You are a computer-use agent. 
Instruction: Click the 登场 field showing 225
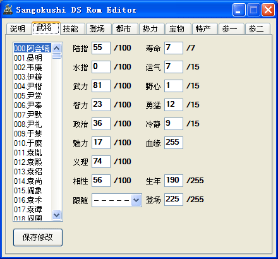[174, 200]
